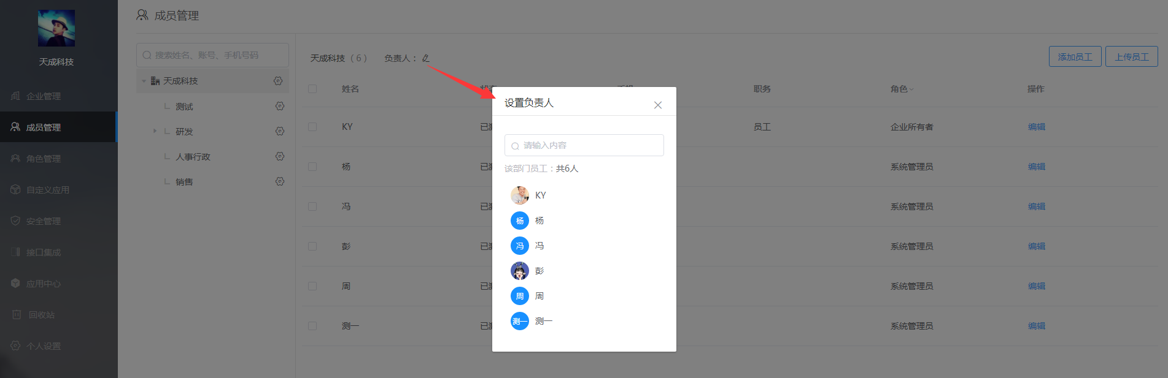Check the checkbox for KY row
Screen dimensions: 1168x378
tap(312, 127)
